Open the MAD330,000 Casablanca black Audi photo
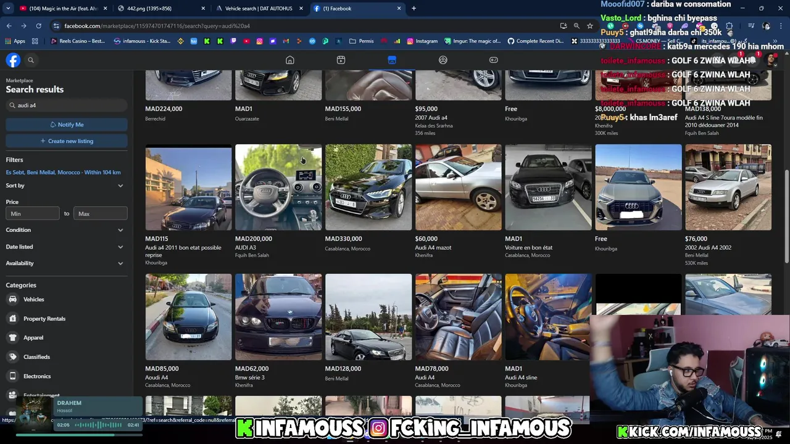The image size is (790, 444). click(368, 187)
